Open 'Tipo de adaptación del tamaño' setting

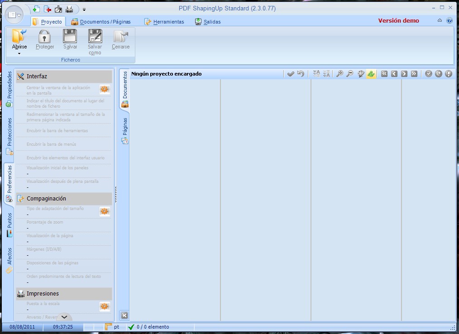57,211
